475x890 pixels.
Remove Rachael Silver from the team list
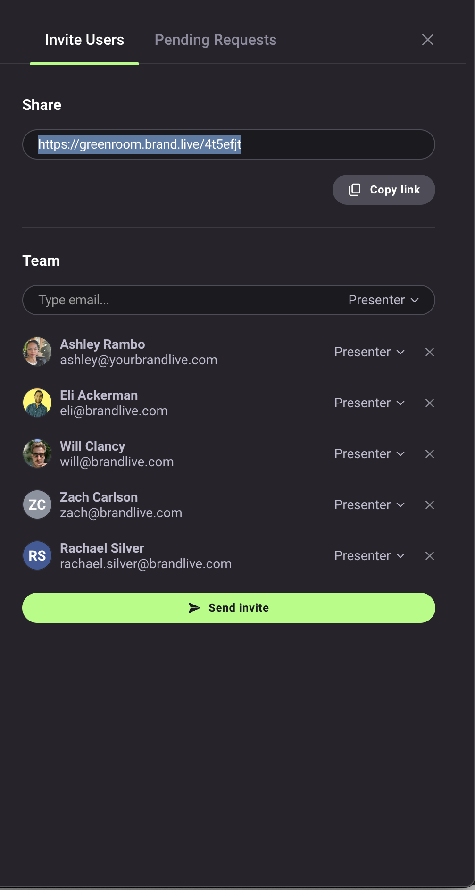click(x=429, y=556)
